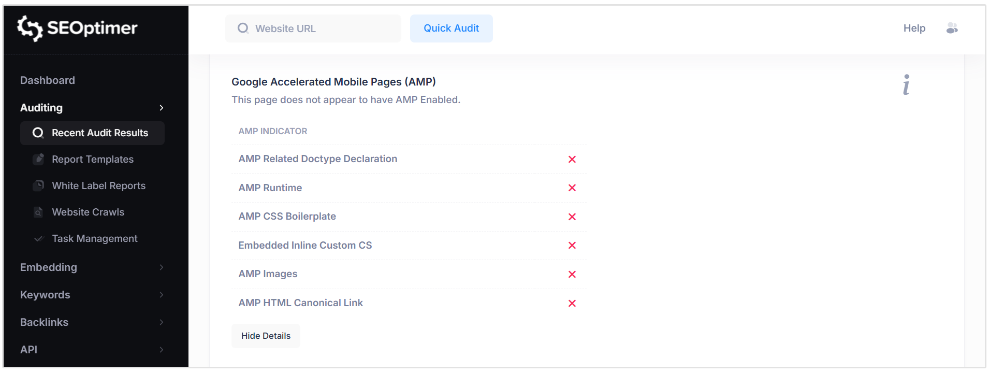Click the API menu label
The image size is (989, 373).
coord(28,350)
